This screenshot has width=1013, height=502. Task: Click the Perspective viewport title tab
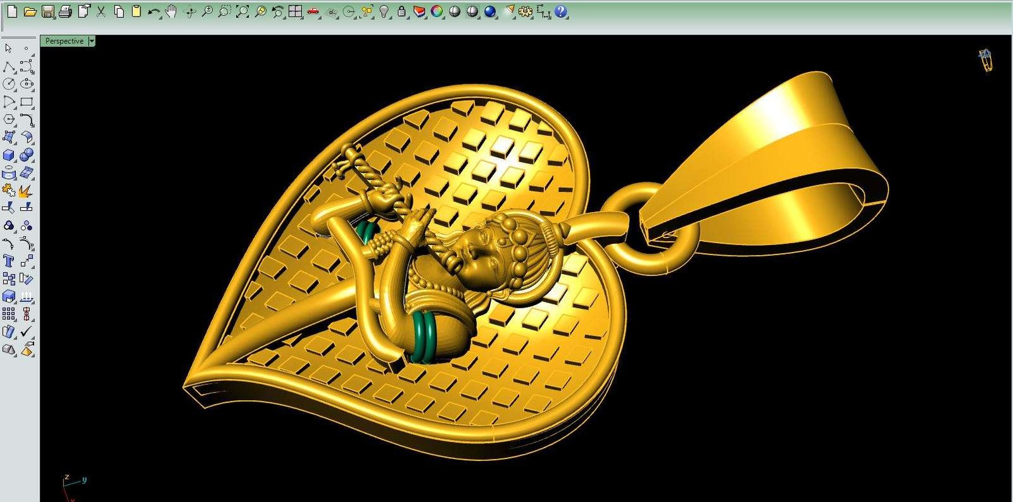(x=64, y=41)
